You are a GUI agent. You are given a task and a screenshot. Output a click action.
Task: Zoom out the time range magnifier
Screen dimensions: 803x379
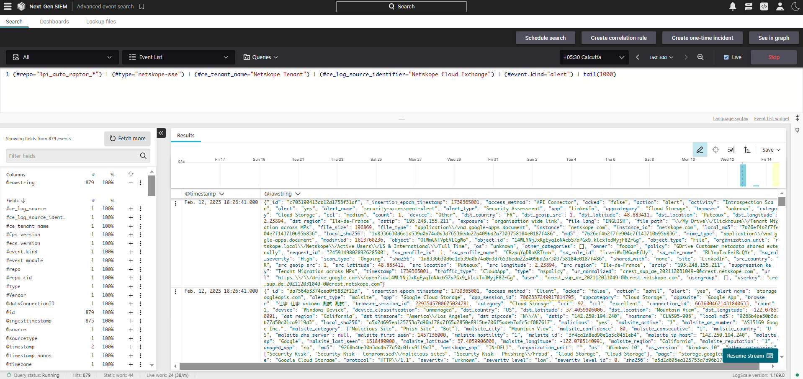click(x=700, y=57)
